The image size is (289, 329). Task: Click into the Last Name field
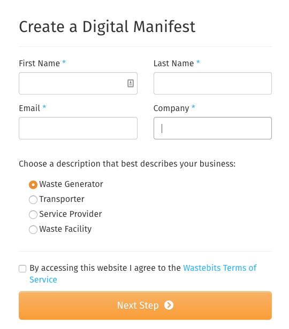[212, 83]
